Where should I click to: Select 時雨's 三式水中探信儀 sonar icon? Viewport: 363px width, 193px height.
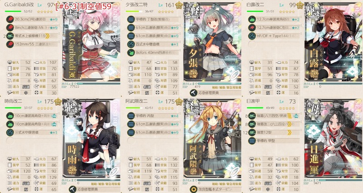point(10,132)
